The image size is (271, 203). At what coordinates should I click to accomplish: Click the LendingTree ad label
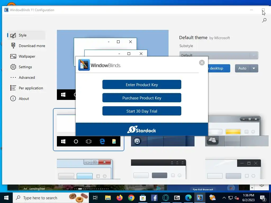[x=37, y=189]
